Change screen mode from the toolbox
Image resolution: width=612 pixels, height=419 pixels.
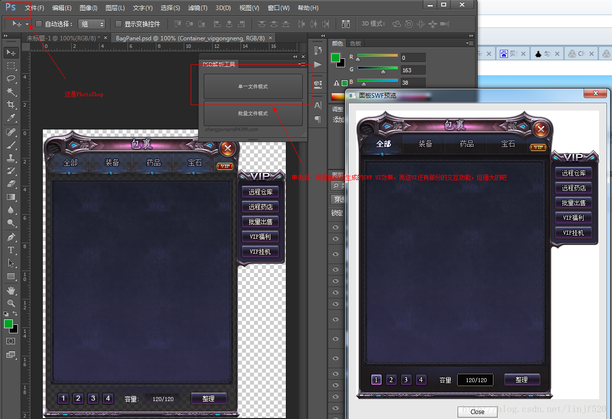11,355
